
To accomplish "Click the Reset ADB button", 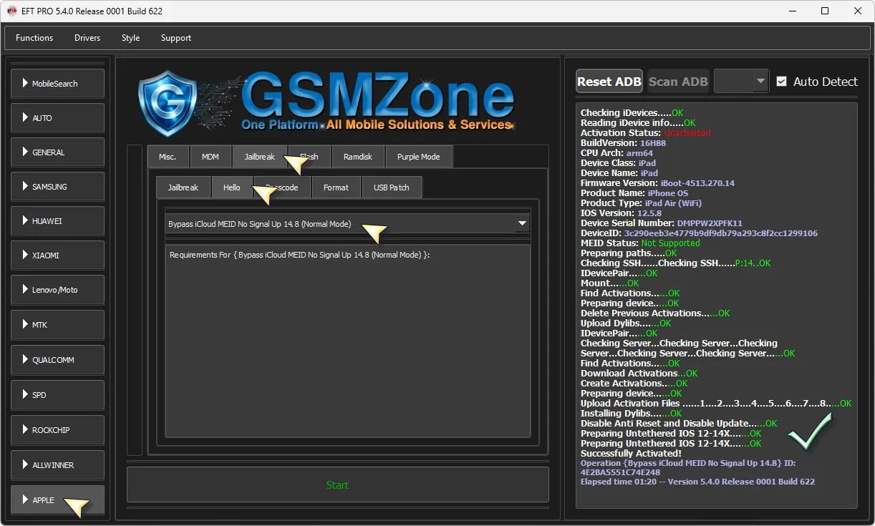I will coord(609,82).
